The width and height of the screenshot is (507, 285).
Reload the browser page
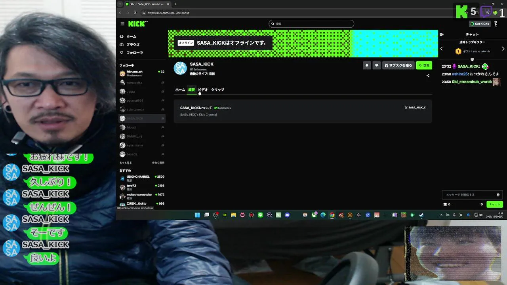(135, 13)
